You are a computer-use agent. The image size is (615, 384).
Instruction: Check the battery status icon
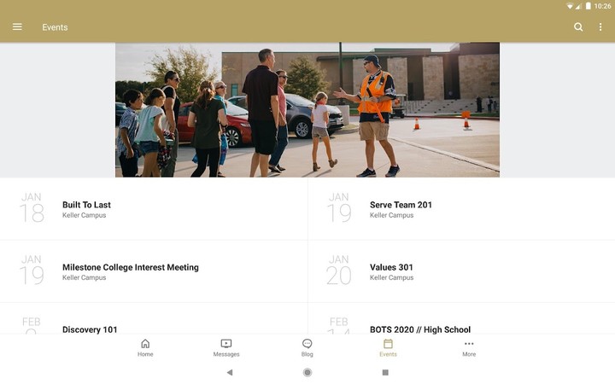588,6
